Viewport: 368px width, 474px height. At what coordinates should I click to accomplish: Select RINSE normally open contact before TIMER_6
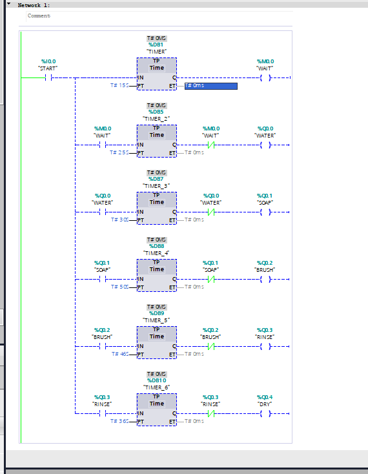coord(103,413)
